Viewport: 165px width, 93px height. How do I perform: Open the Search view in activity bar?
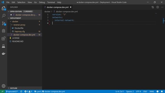click(x=3, y=16)
